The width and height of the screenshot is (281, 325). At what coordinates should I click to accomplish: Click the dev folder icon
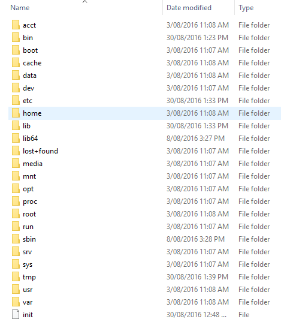click(x=16, y=88)
